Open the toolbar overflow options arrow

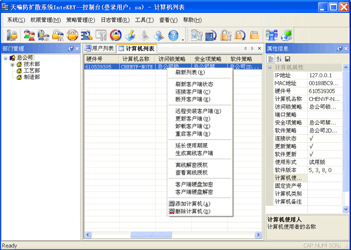tap(183, 40)
